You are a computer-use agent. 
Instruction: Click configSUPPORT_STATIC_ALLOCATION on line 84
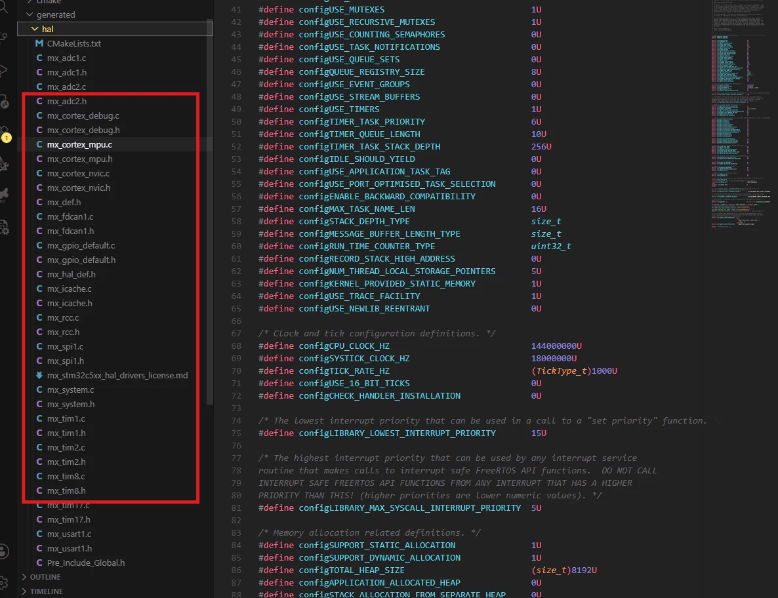pos(377,546)
